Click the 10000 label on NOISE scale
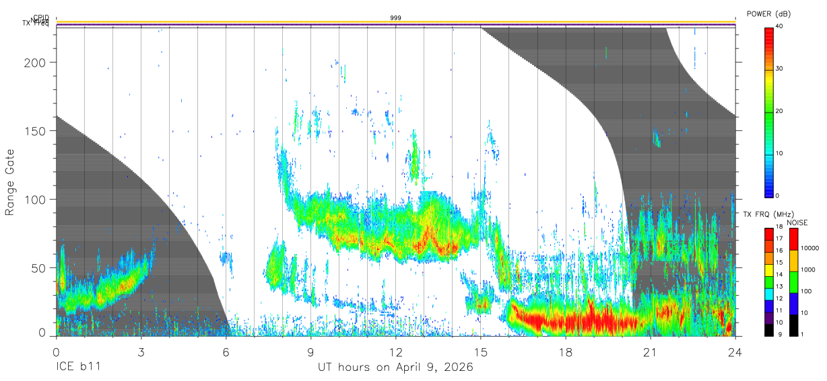Screen dimensions: 827x381 810,248
